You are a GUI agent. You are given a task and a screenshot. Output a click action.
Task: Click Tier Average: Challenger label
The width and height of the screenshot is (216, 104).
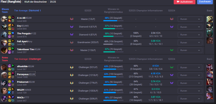click(28, 59)
